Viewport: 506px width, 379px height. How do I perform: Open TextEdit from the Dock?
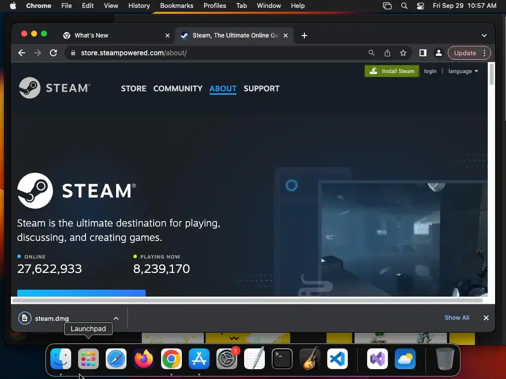pyautogui.click(x=254, y=358)
